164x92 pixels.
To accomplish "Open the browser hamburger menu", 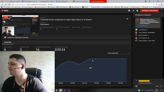I will click(150, 1).
